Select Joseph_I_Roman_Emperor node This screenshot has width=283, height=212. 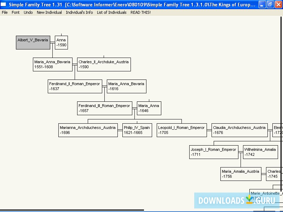[214, 152]
